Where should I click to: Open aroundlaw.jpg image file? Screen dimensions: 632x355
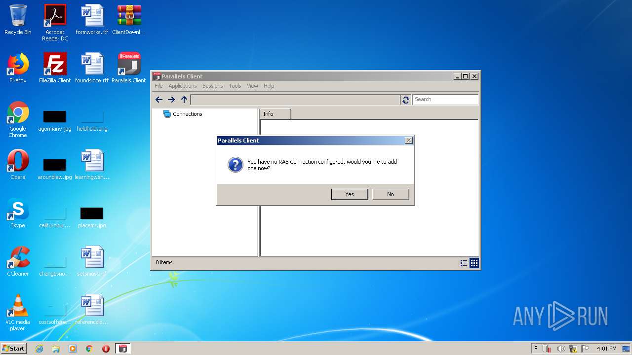pos(55,169)
